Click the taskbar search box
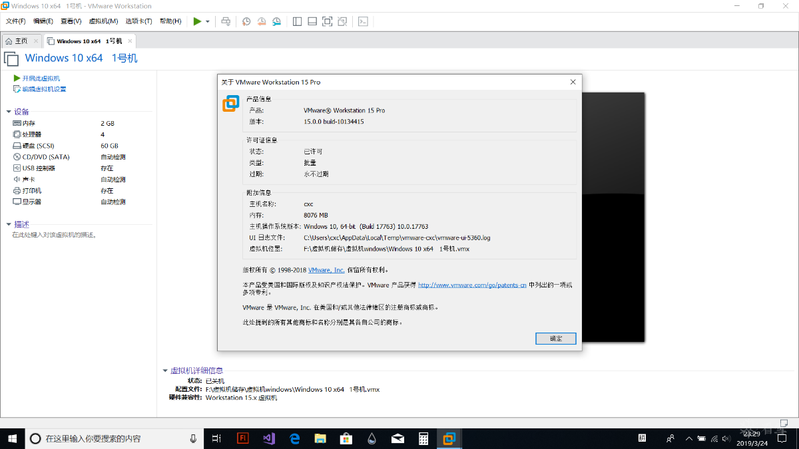The height and width of the screenshot is (449, 799). pyautogui.click(x=115, y=438)
